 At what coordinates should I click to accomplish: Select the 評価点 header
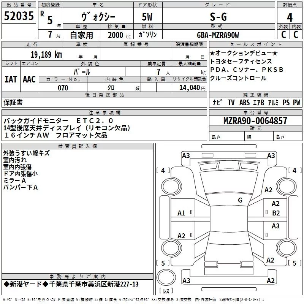(290, 5)
